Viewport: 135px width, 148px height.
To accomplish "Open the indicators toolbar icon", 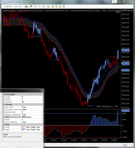I will 53,7.
